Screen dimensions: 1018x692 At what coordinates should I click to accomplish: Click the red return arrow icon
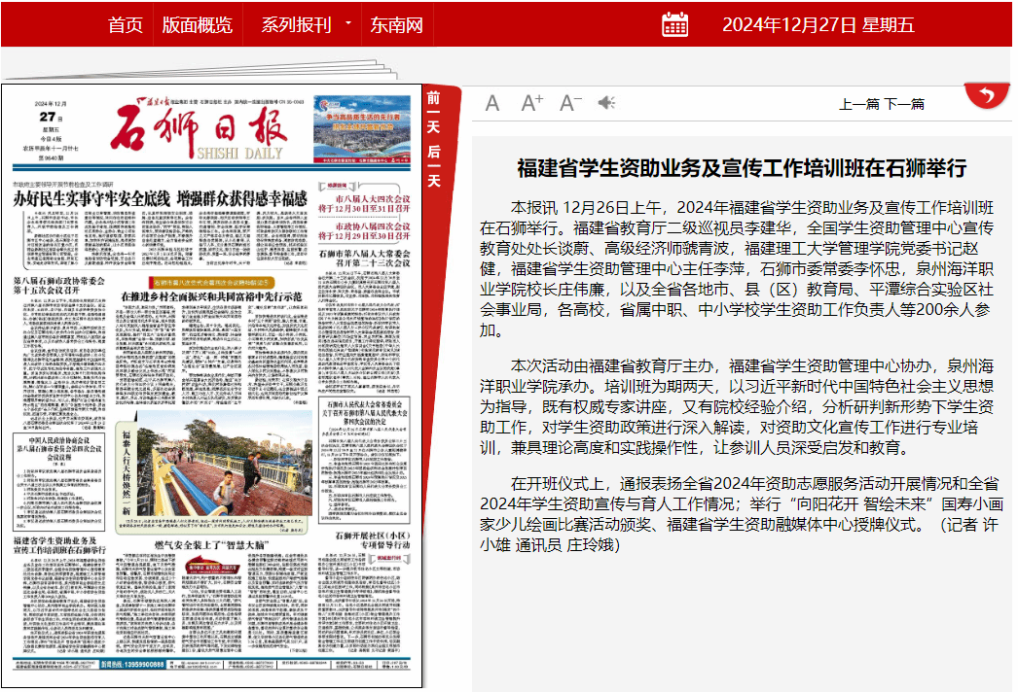click(x=986, y=95)
